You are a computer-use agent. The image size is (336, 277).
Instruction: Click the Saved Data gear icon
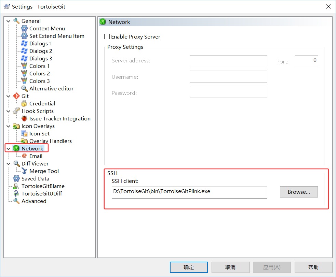tap(16, 178)
